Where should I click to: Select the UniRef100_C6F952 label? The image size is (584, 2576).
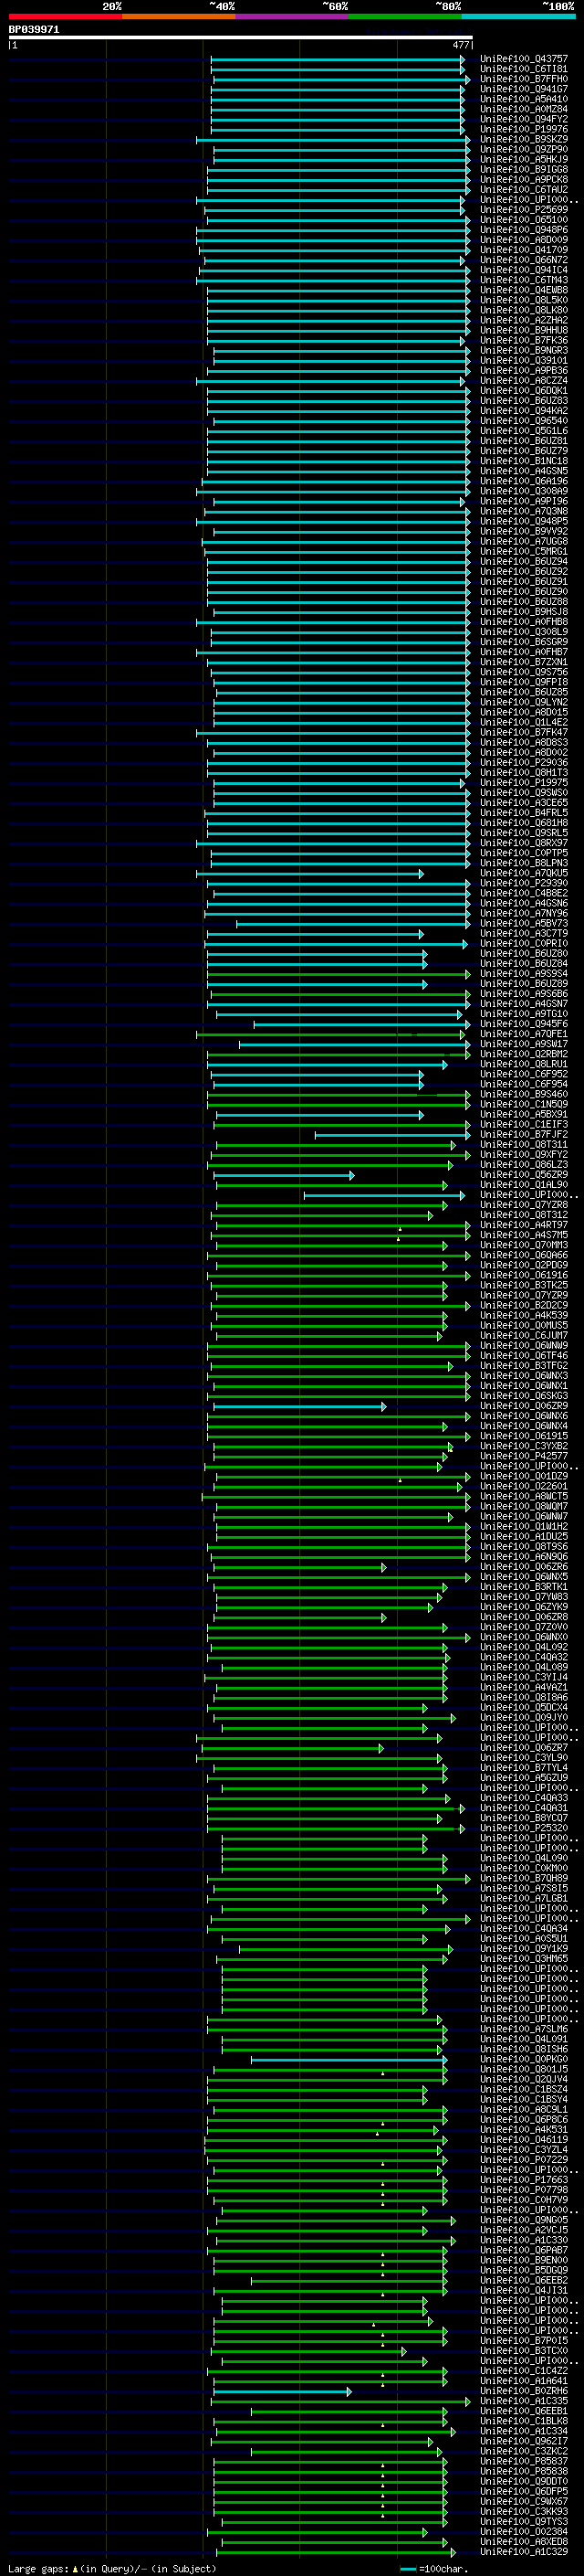[524, 1074]
